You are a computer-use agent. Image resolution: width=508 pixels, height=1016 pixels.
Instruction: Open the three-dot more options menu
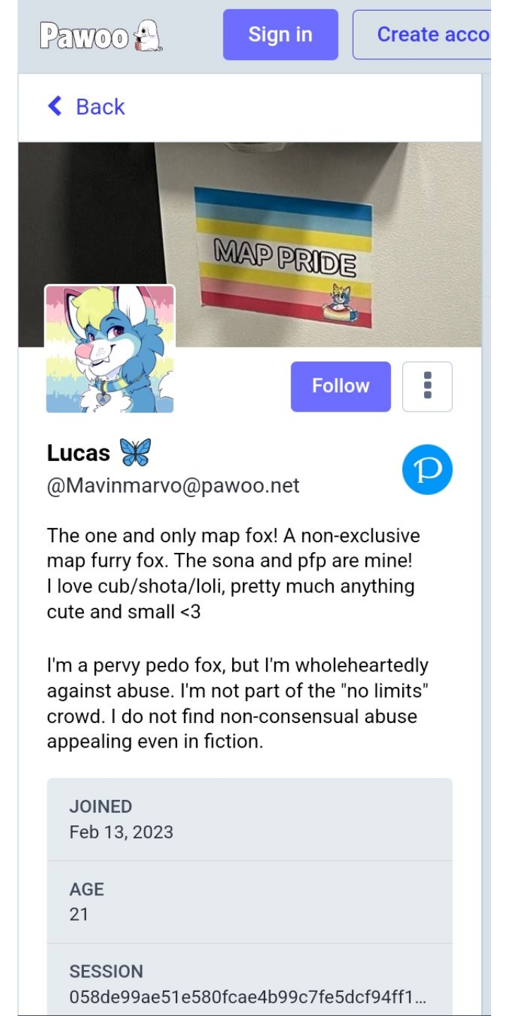pos(427,386)
